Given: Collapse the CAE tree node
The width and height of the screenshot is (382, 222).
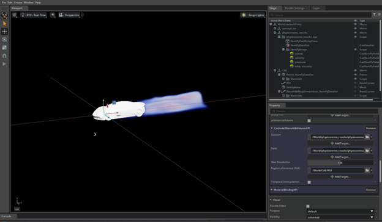Looking at the screenshot, I should coord(275,70).
